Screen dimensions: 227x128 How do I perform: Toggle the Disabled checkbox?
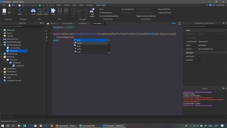[199, 60]
